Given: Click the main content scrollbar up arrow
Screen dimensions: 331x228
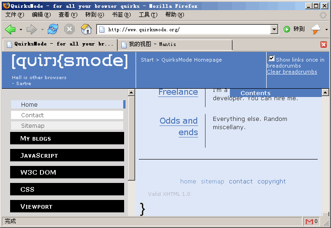Looking at the screenshot, I should (x=325, y=92).
